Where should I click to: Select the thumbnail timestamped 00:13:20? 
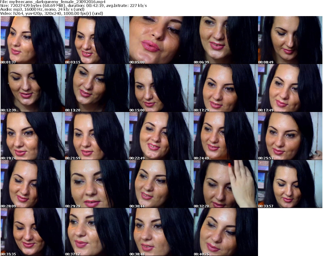tap(97, 88)
